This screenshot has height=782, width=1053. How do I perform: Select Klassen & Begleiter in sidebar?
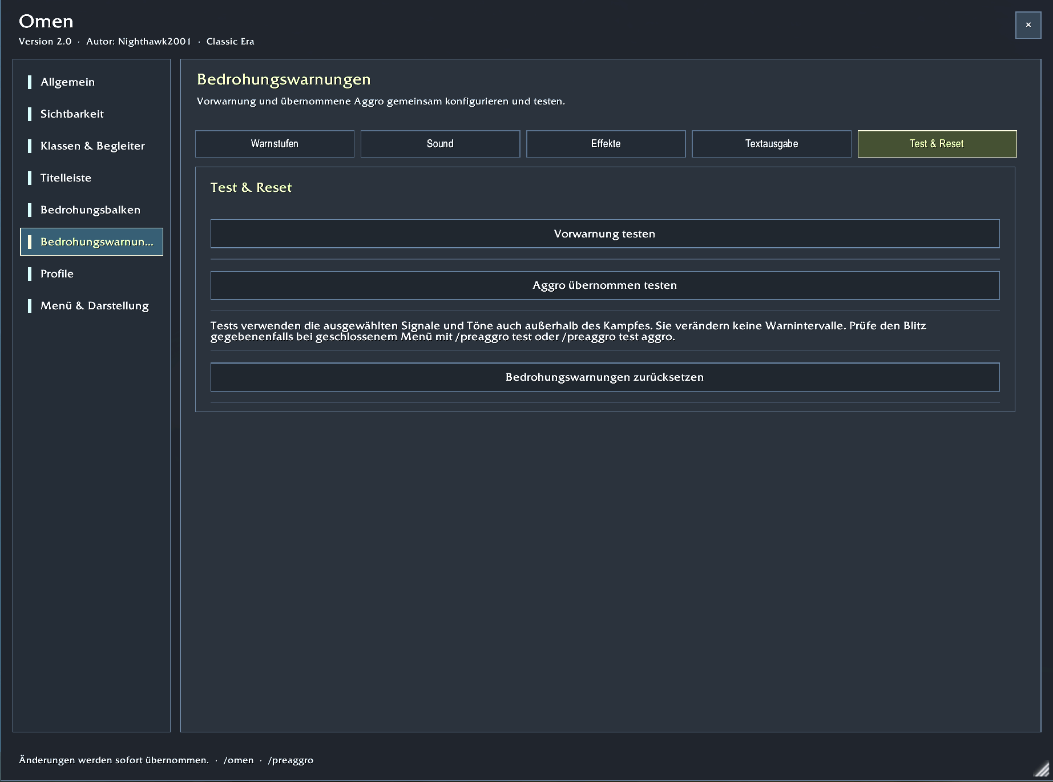click(91, 146)
